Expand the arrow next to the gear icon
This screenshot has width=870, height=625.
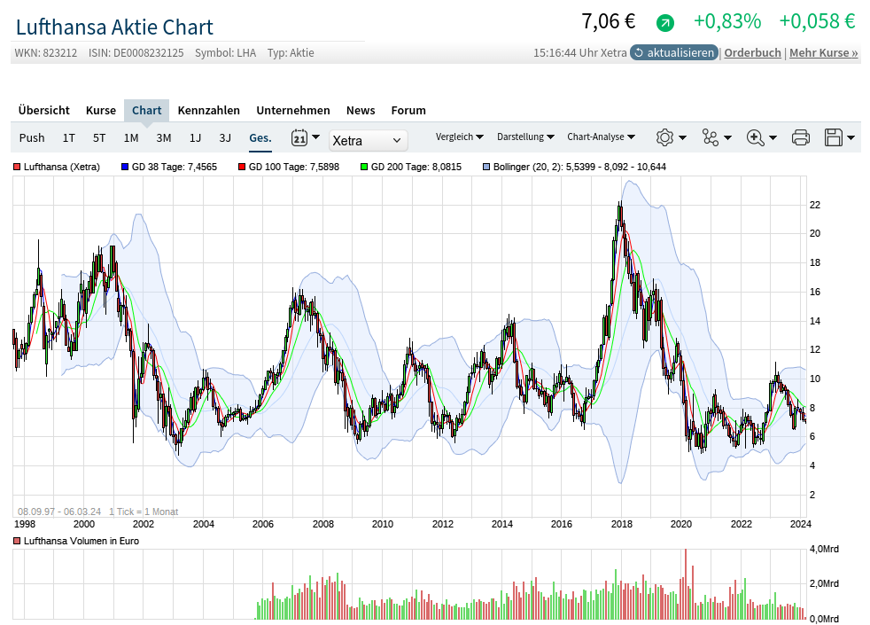point(682,137)
